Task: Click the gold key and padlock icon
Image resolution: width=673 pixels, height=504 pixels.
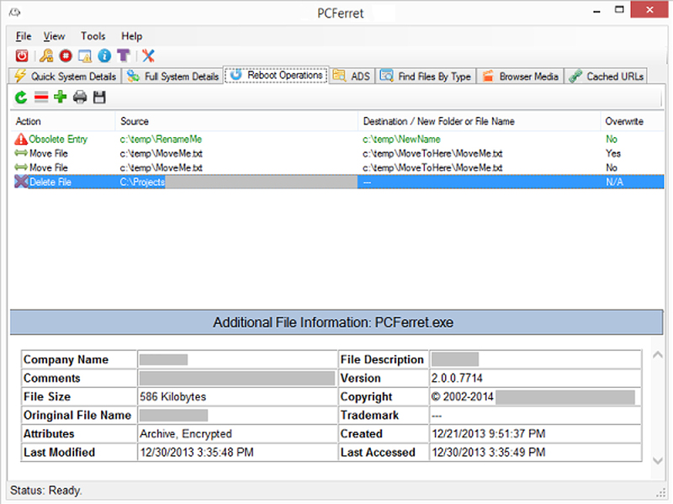Action: (46, 56)
